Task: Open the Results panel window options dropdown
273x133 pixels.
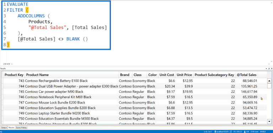Action: 266,69
